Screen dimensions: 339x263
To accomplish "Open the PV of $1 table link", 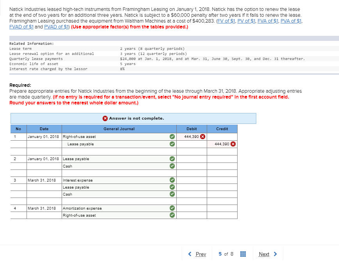I will (x=247, y=21).
